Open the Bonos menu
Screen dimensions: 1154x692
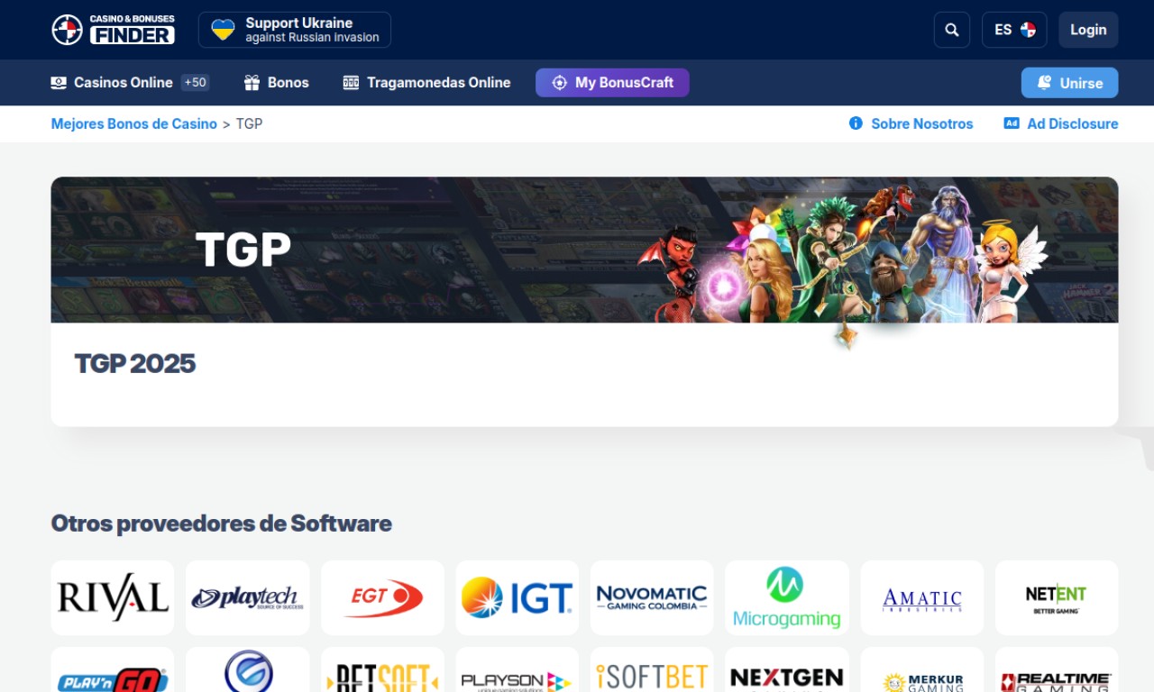pyautogui.click(x=277, y=83)
